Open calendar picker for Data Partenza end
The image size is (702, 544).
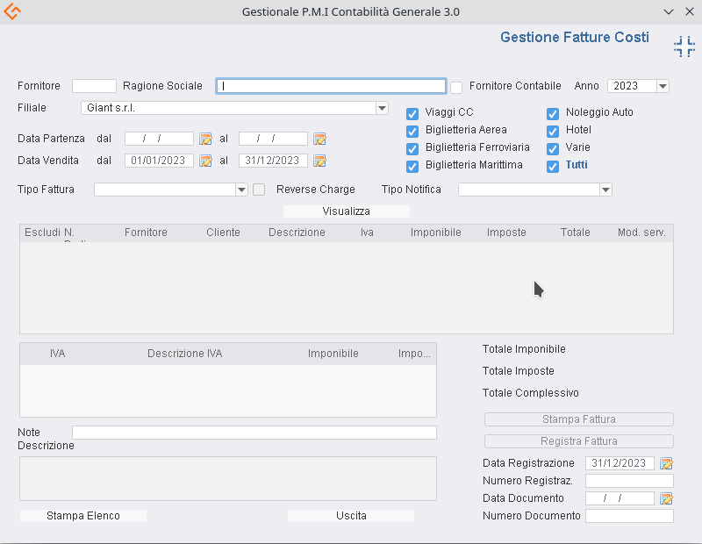pos(319,139)
